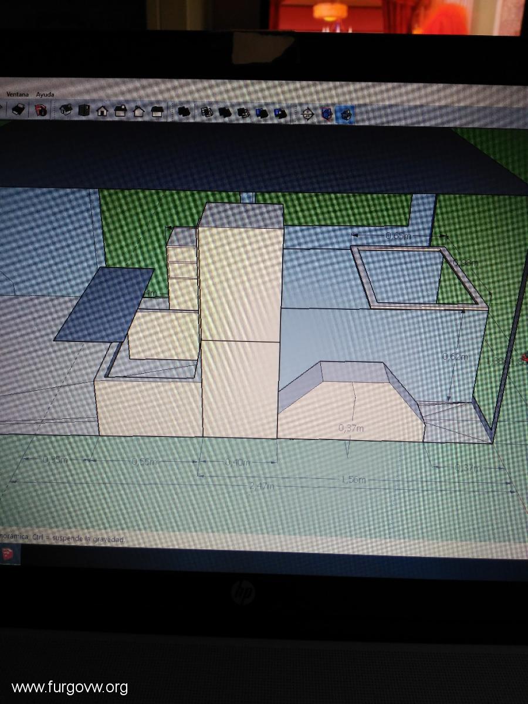Select the rectangular frame on the right wall

coord(419,277)
